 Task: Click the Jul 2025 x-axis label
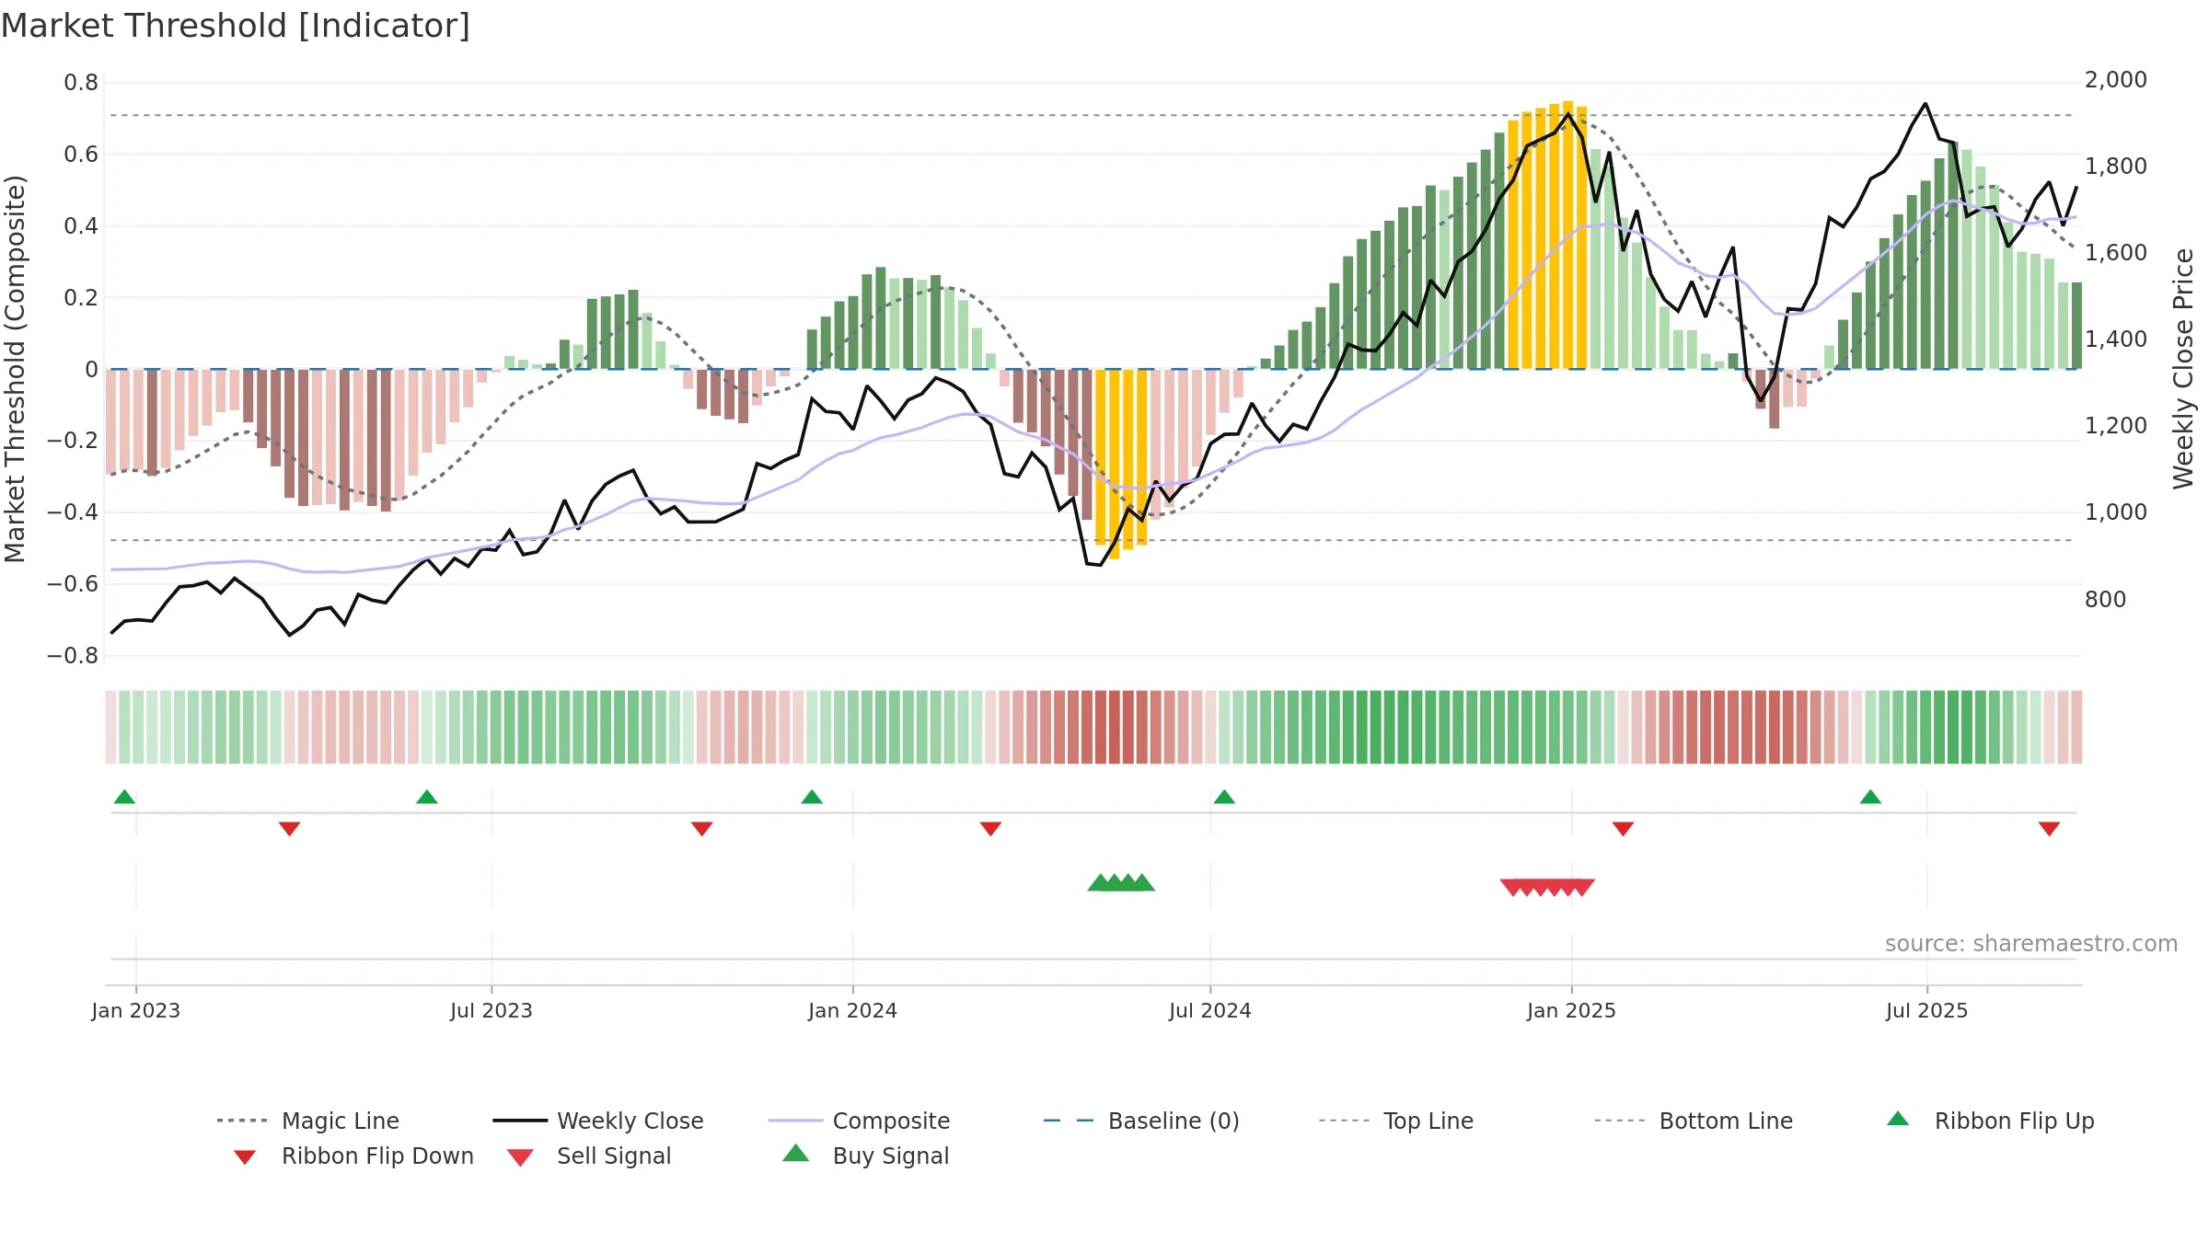click(x=1927, y=1010)
